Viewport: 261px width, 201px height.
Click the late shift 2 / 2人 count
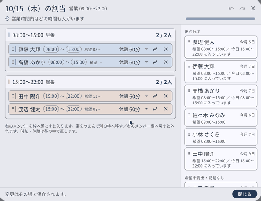click(164, 82)
